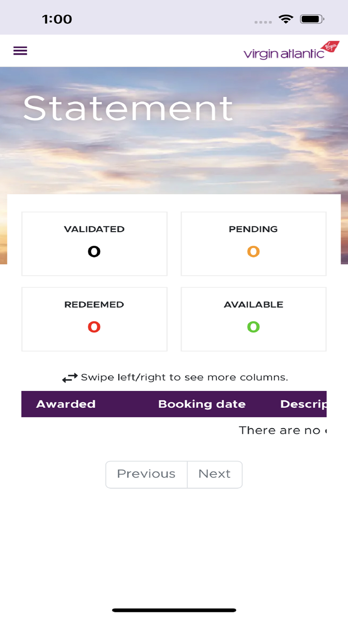Open the hamburger navigation menu
This screenshot has width=348, height=618.
pyautogui.click(x=20, y=51)
